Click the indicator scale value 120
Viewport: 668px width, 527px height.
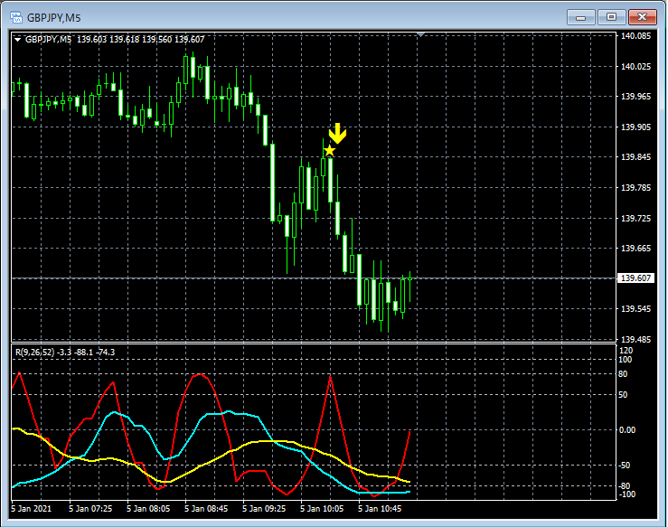pyautogui.click(x=626, y=351)
